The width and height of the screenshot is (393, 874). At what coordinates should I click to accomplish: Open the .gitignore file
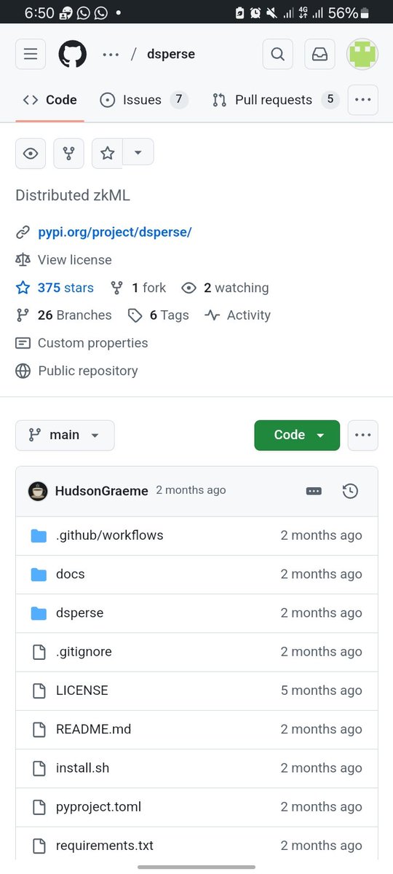click(x=84, y=652)
